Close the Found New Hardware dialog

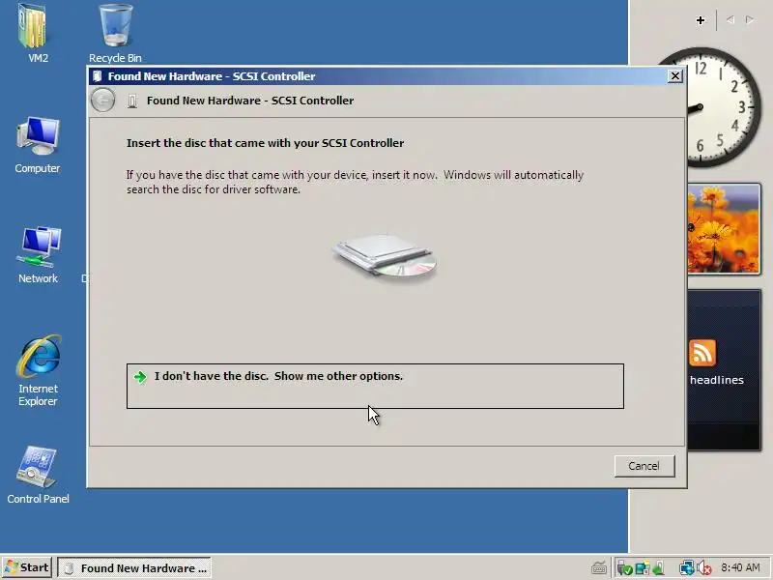pyautogui.click(x=674, y=76)
